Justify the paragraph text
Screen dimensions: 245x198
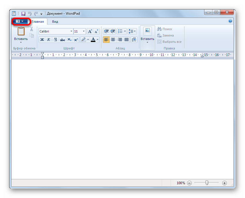(x=126, y=40)
